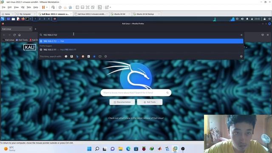The image size is (272, 153).
Task: Lock screen via padlock icon in Kali panel
Action: pyautogui.click(x=264, y=19)
